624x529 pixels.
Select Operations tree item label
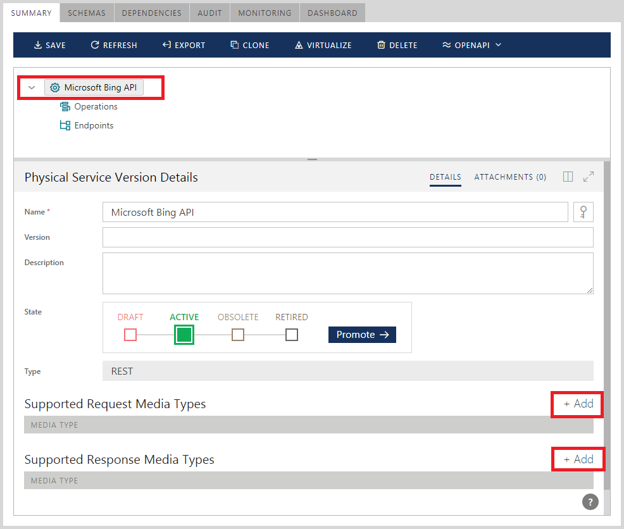96,107
